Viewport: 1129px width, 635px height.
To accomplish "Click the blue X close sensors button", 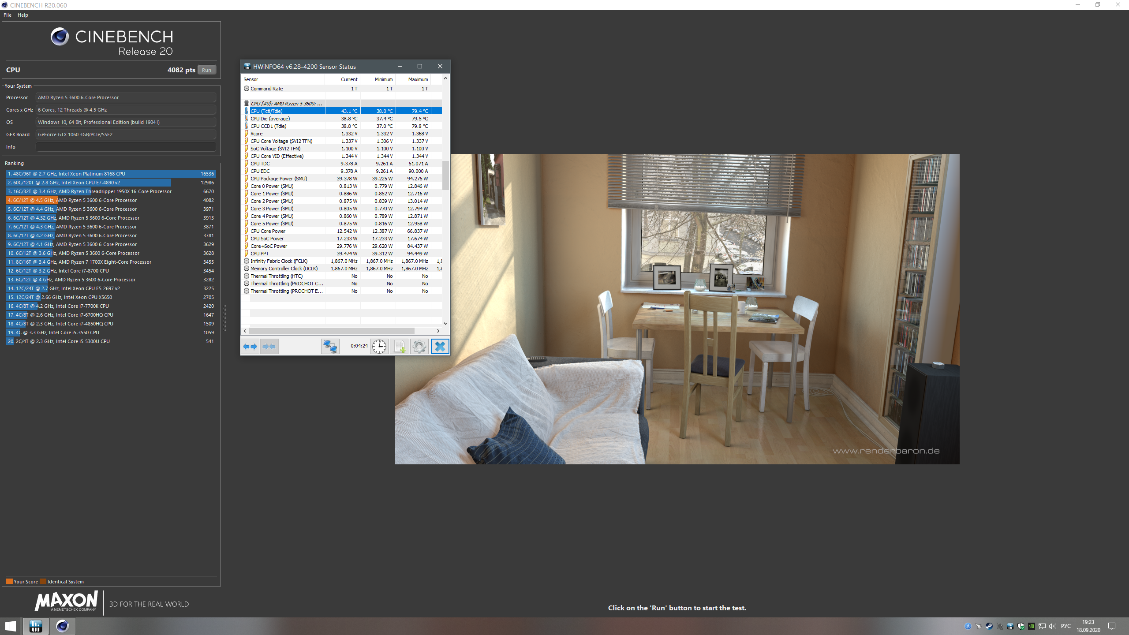I will point(440,346).
